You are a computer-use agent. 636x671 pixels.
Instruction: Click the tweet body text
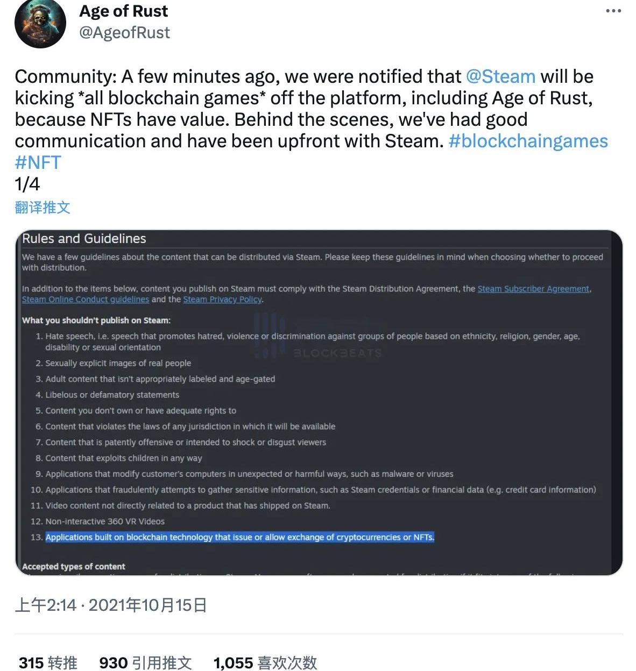point(269,119)
